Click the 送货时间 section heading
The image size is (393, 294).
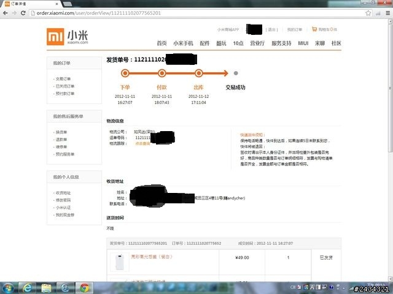coord(115,218)
